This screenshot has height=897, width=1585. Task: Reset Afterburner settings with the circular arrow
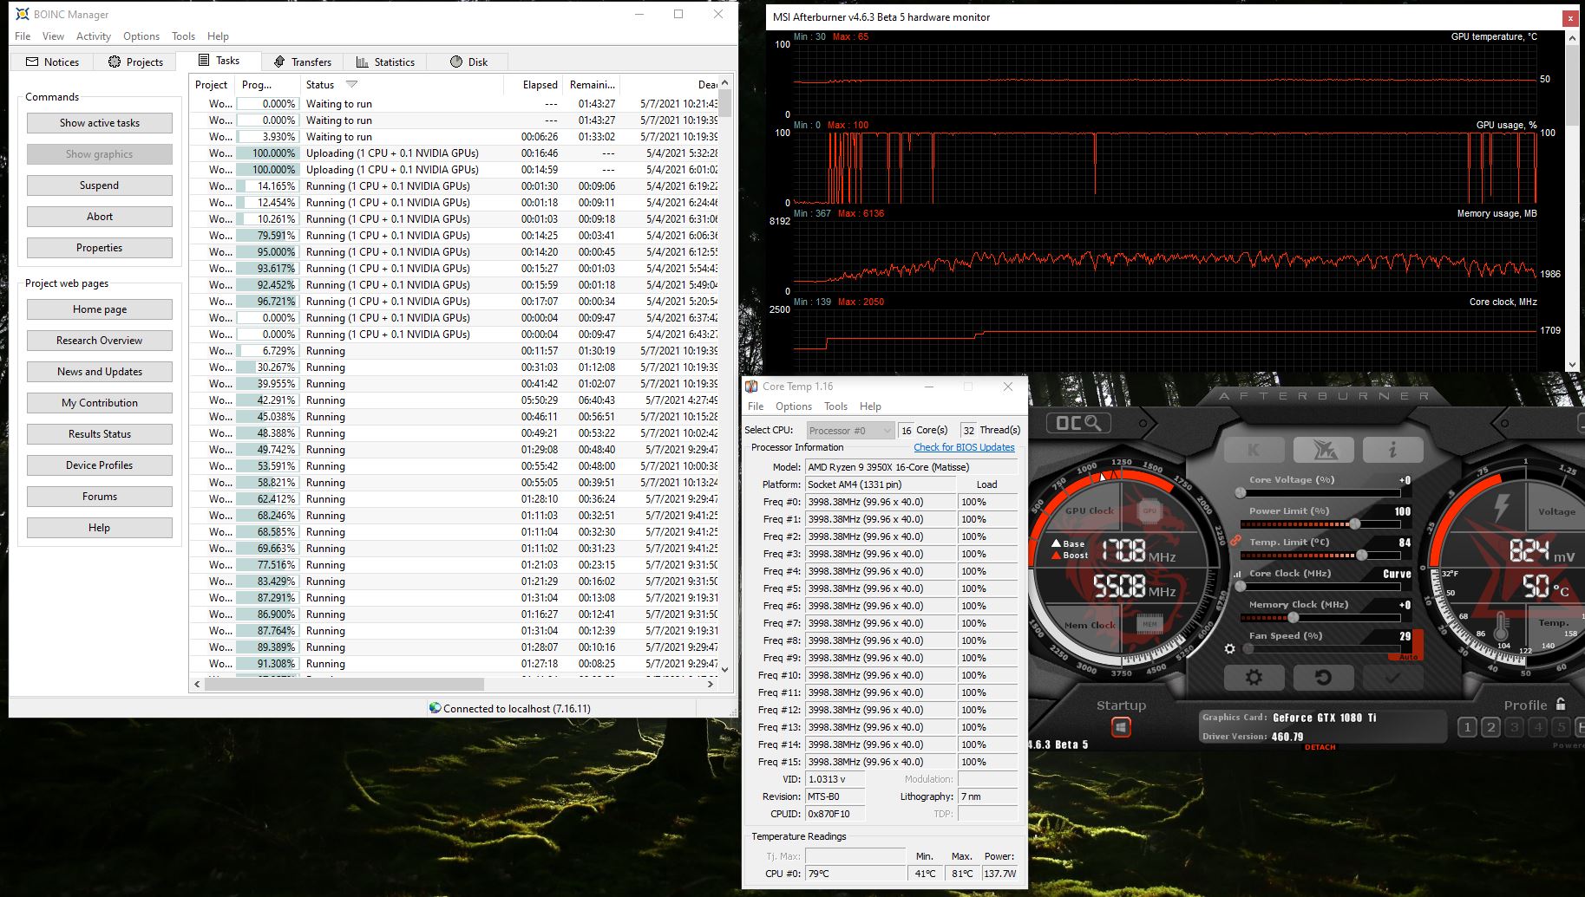point(1323,677)
